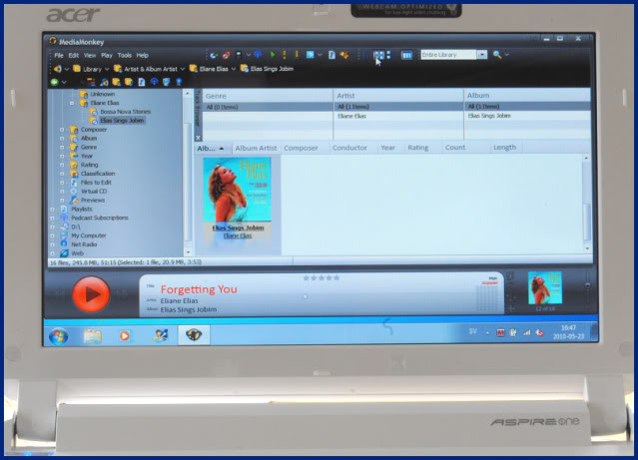Screen dimensions: 638x460
Task: Toggle the column browser view icon
Action: [x=406, y=55]
